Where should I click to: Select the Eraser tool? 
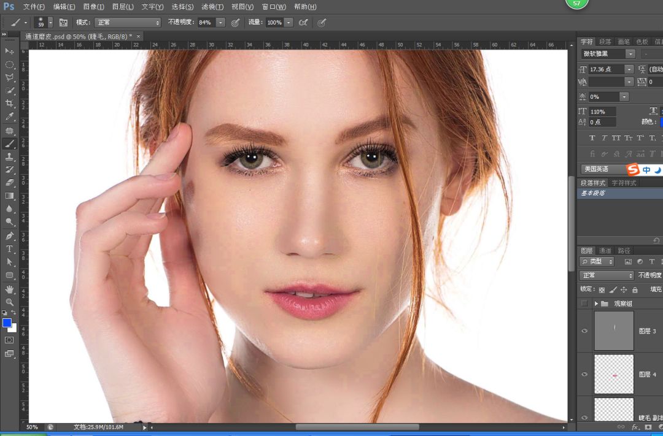[9, 183]
